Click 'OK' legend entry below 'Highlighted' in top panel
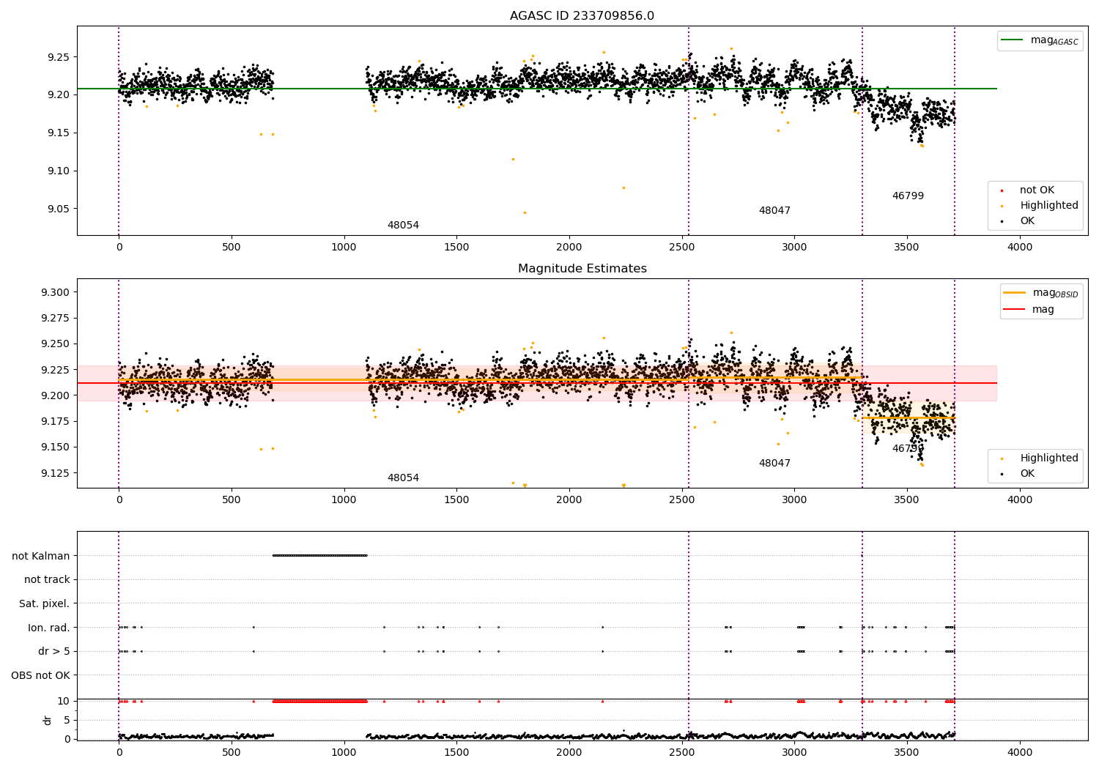 (x=1018, y=220)
